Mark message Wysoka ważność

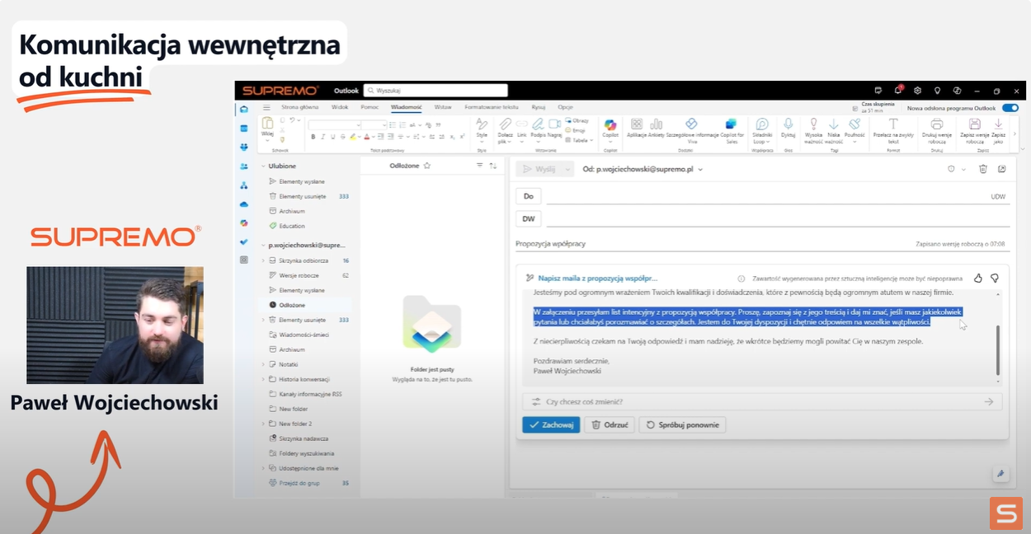pyautogui.click(x=813, y=130)
